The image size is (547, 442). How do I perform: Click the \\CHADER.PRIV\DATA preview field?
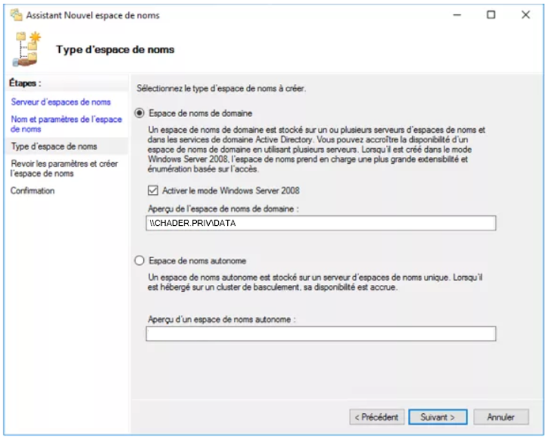[321, 223]
